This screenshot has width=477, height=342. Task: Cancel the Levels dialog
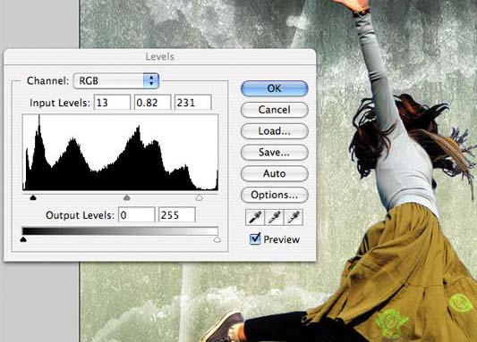pyautogui.click(x=275, y=110)
